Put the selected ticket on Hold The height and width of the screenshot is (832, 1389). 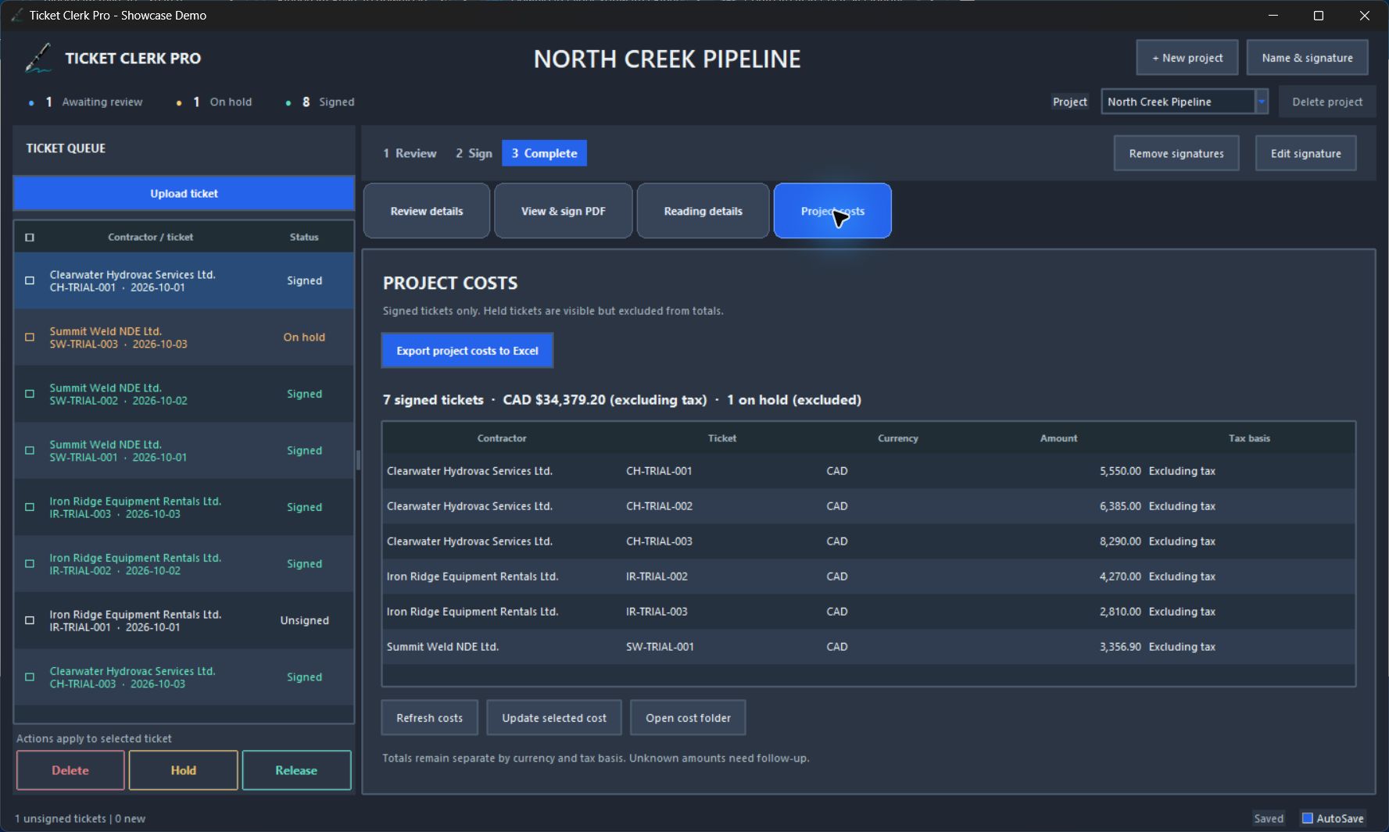coord(184,770)
